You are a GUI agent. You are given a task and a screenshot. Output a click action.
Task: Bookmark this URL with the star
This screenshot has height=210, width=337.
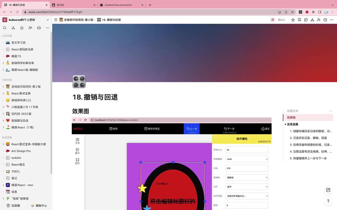tap(292, 12)
